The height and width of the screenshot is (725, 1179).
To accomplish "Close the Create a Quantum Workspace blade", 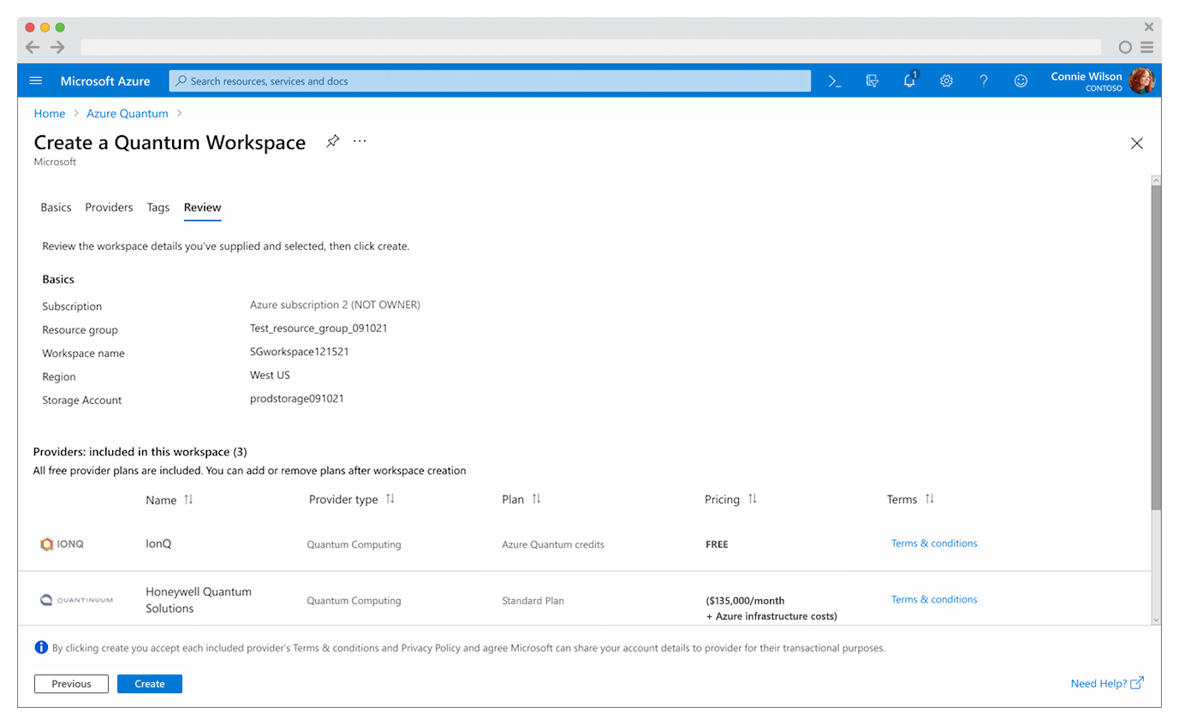I will tap(1137, 144).
